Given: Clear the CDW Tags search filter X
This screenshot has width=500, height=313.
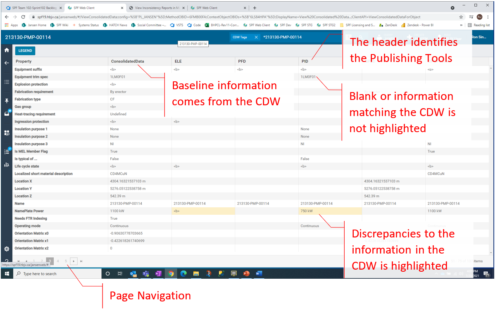Looking at the screenshot, I should point(256,37).
